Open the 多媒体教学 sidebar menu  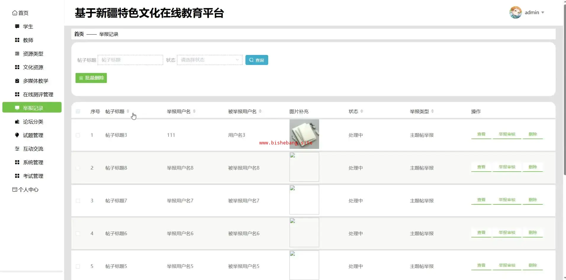click(32, 81)
